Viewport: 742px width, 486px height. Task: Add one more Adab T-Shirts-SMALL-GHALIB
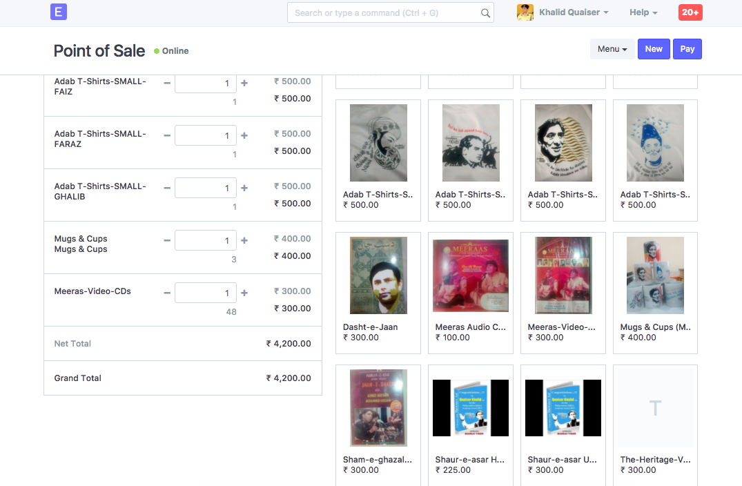[244, 188]
